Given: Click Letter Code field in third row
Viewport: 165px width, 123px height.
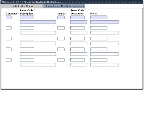Looking at the screenshot, I should pos(27,39).
